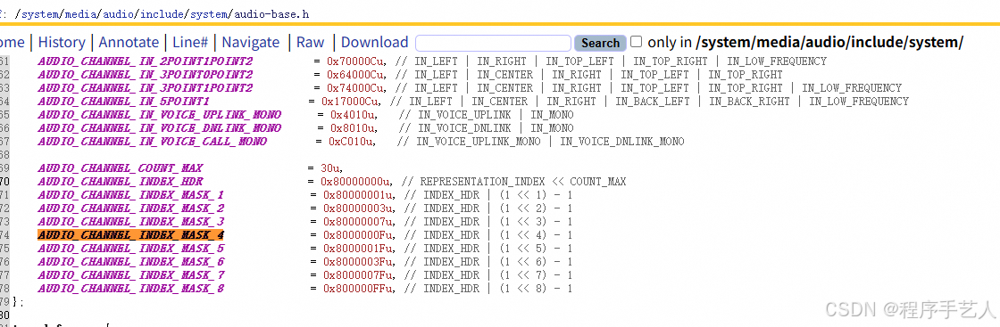Viewport: 1000px width, 327px height.
Task: Click the value 0x4010u
Action: (x=353, y=115)
